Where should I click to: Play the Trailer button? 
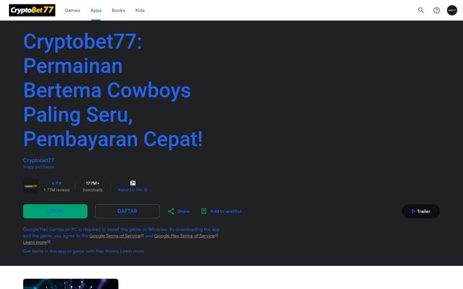tap(421, 211)
